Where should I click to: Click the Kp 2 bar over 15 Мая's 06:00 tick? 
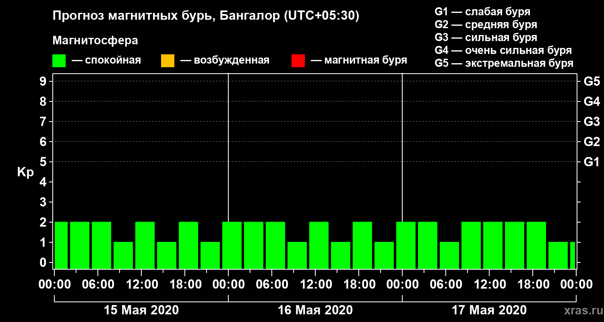click(101, 245)
